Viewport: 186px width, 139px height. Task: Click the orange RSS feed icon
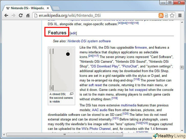click(x=161, y=16)
